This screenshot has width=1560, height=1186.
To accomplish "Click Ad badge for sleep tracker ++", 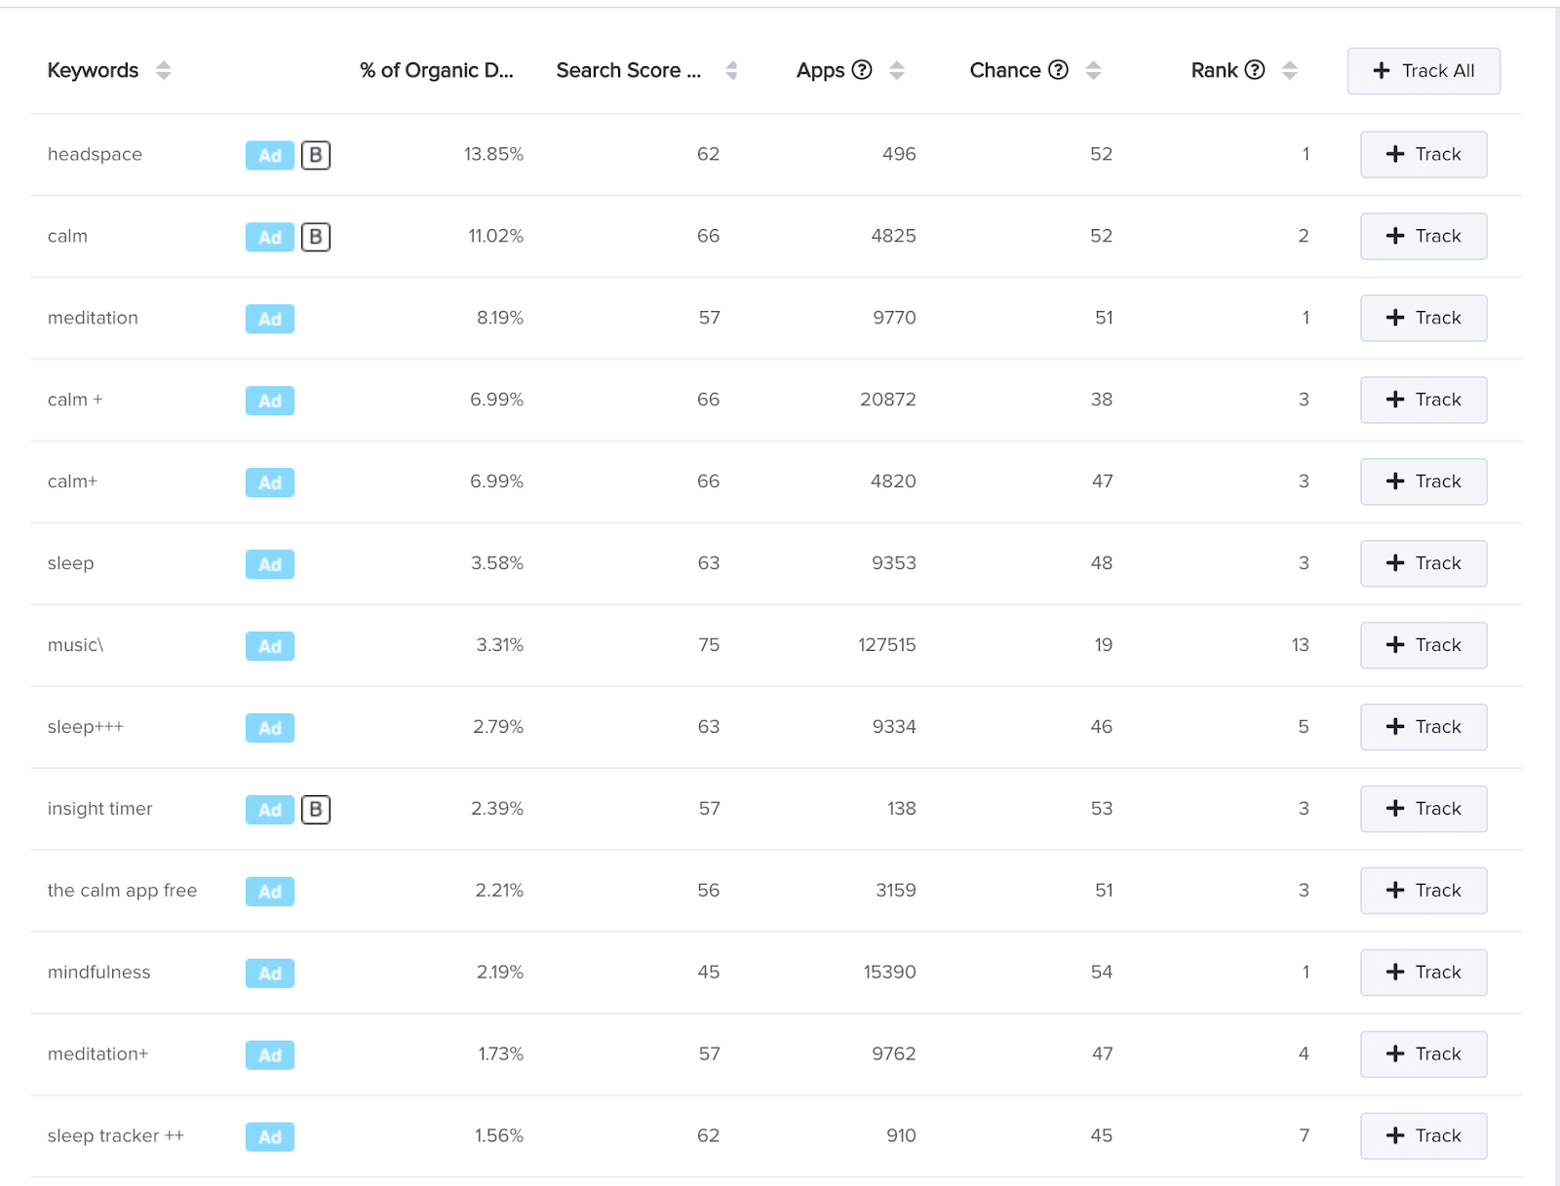I will [x=270, y=1137].
